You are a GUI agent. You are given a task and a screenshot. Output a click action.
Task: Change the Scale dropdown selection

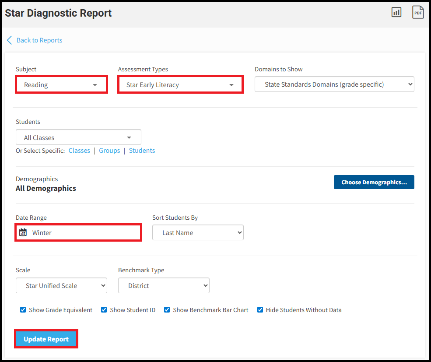click(61, 286)
